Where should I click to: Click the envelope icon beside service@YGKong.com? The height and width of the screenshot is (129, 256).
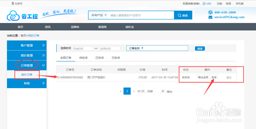tap(210, 17)
